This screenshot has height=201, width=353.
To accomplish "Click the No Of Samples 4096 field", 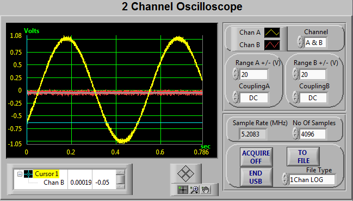I will [x=313, y=134].
